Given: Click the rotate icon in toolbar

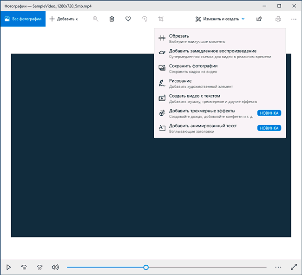Looking at the screenshot, I should coord(144,19).
